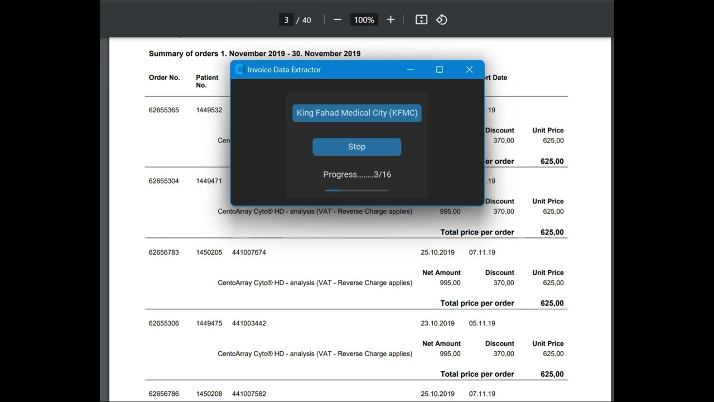714x402 pixels.
Task: Click the Stop button
Action: tap(357, 147)
